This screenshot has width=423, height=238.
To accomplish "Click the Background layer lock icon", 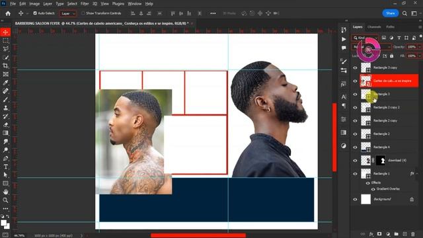I will pyautogui.click(x=412, y=200).
